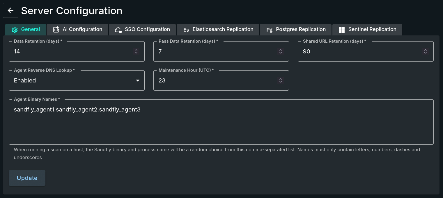Click the Pg icon on Postgres Replication tab

tap(269, 30)
